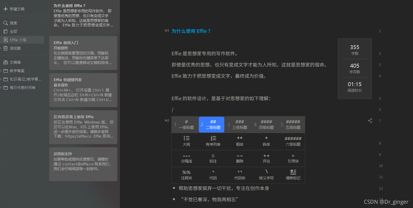This screenshot has width=413, height=208.
Task: Click the line Effie 的软件设计，是基于对思想家的如下理解
Action: 221,99
